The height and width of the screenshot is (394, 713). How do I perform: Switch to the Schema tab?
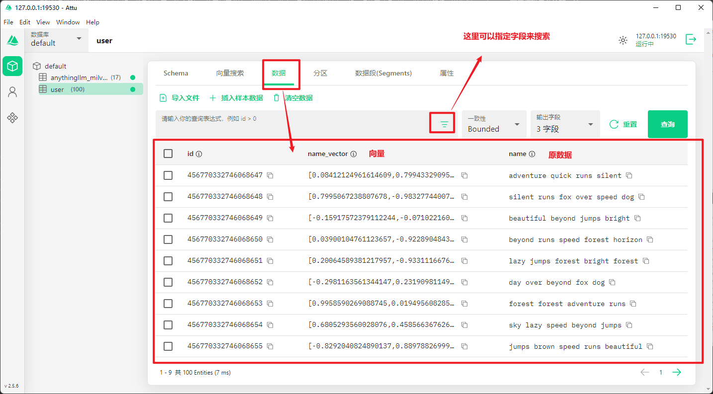click(x=176, y=73)
